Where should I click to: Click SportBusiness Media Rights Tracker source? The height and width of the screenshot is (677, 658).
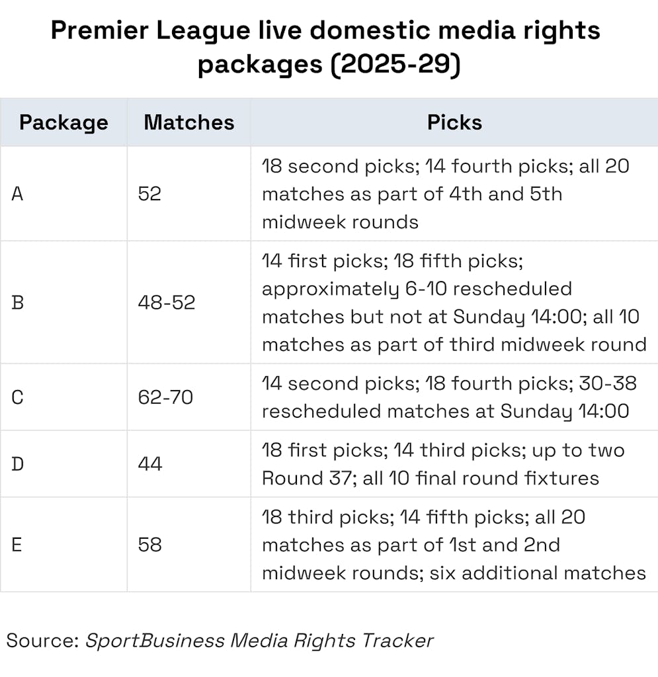pos(259,641)
